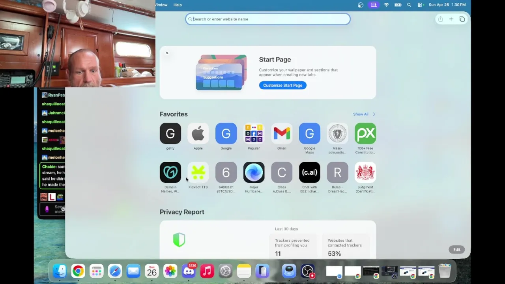Click the webcam video overlay
This screenshot has height=284, width=505.
pyautogui.click(x=78, y=43)
